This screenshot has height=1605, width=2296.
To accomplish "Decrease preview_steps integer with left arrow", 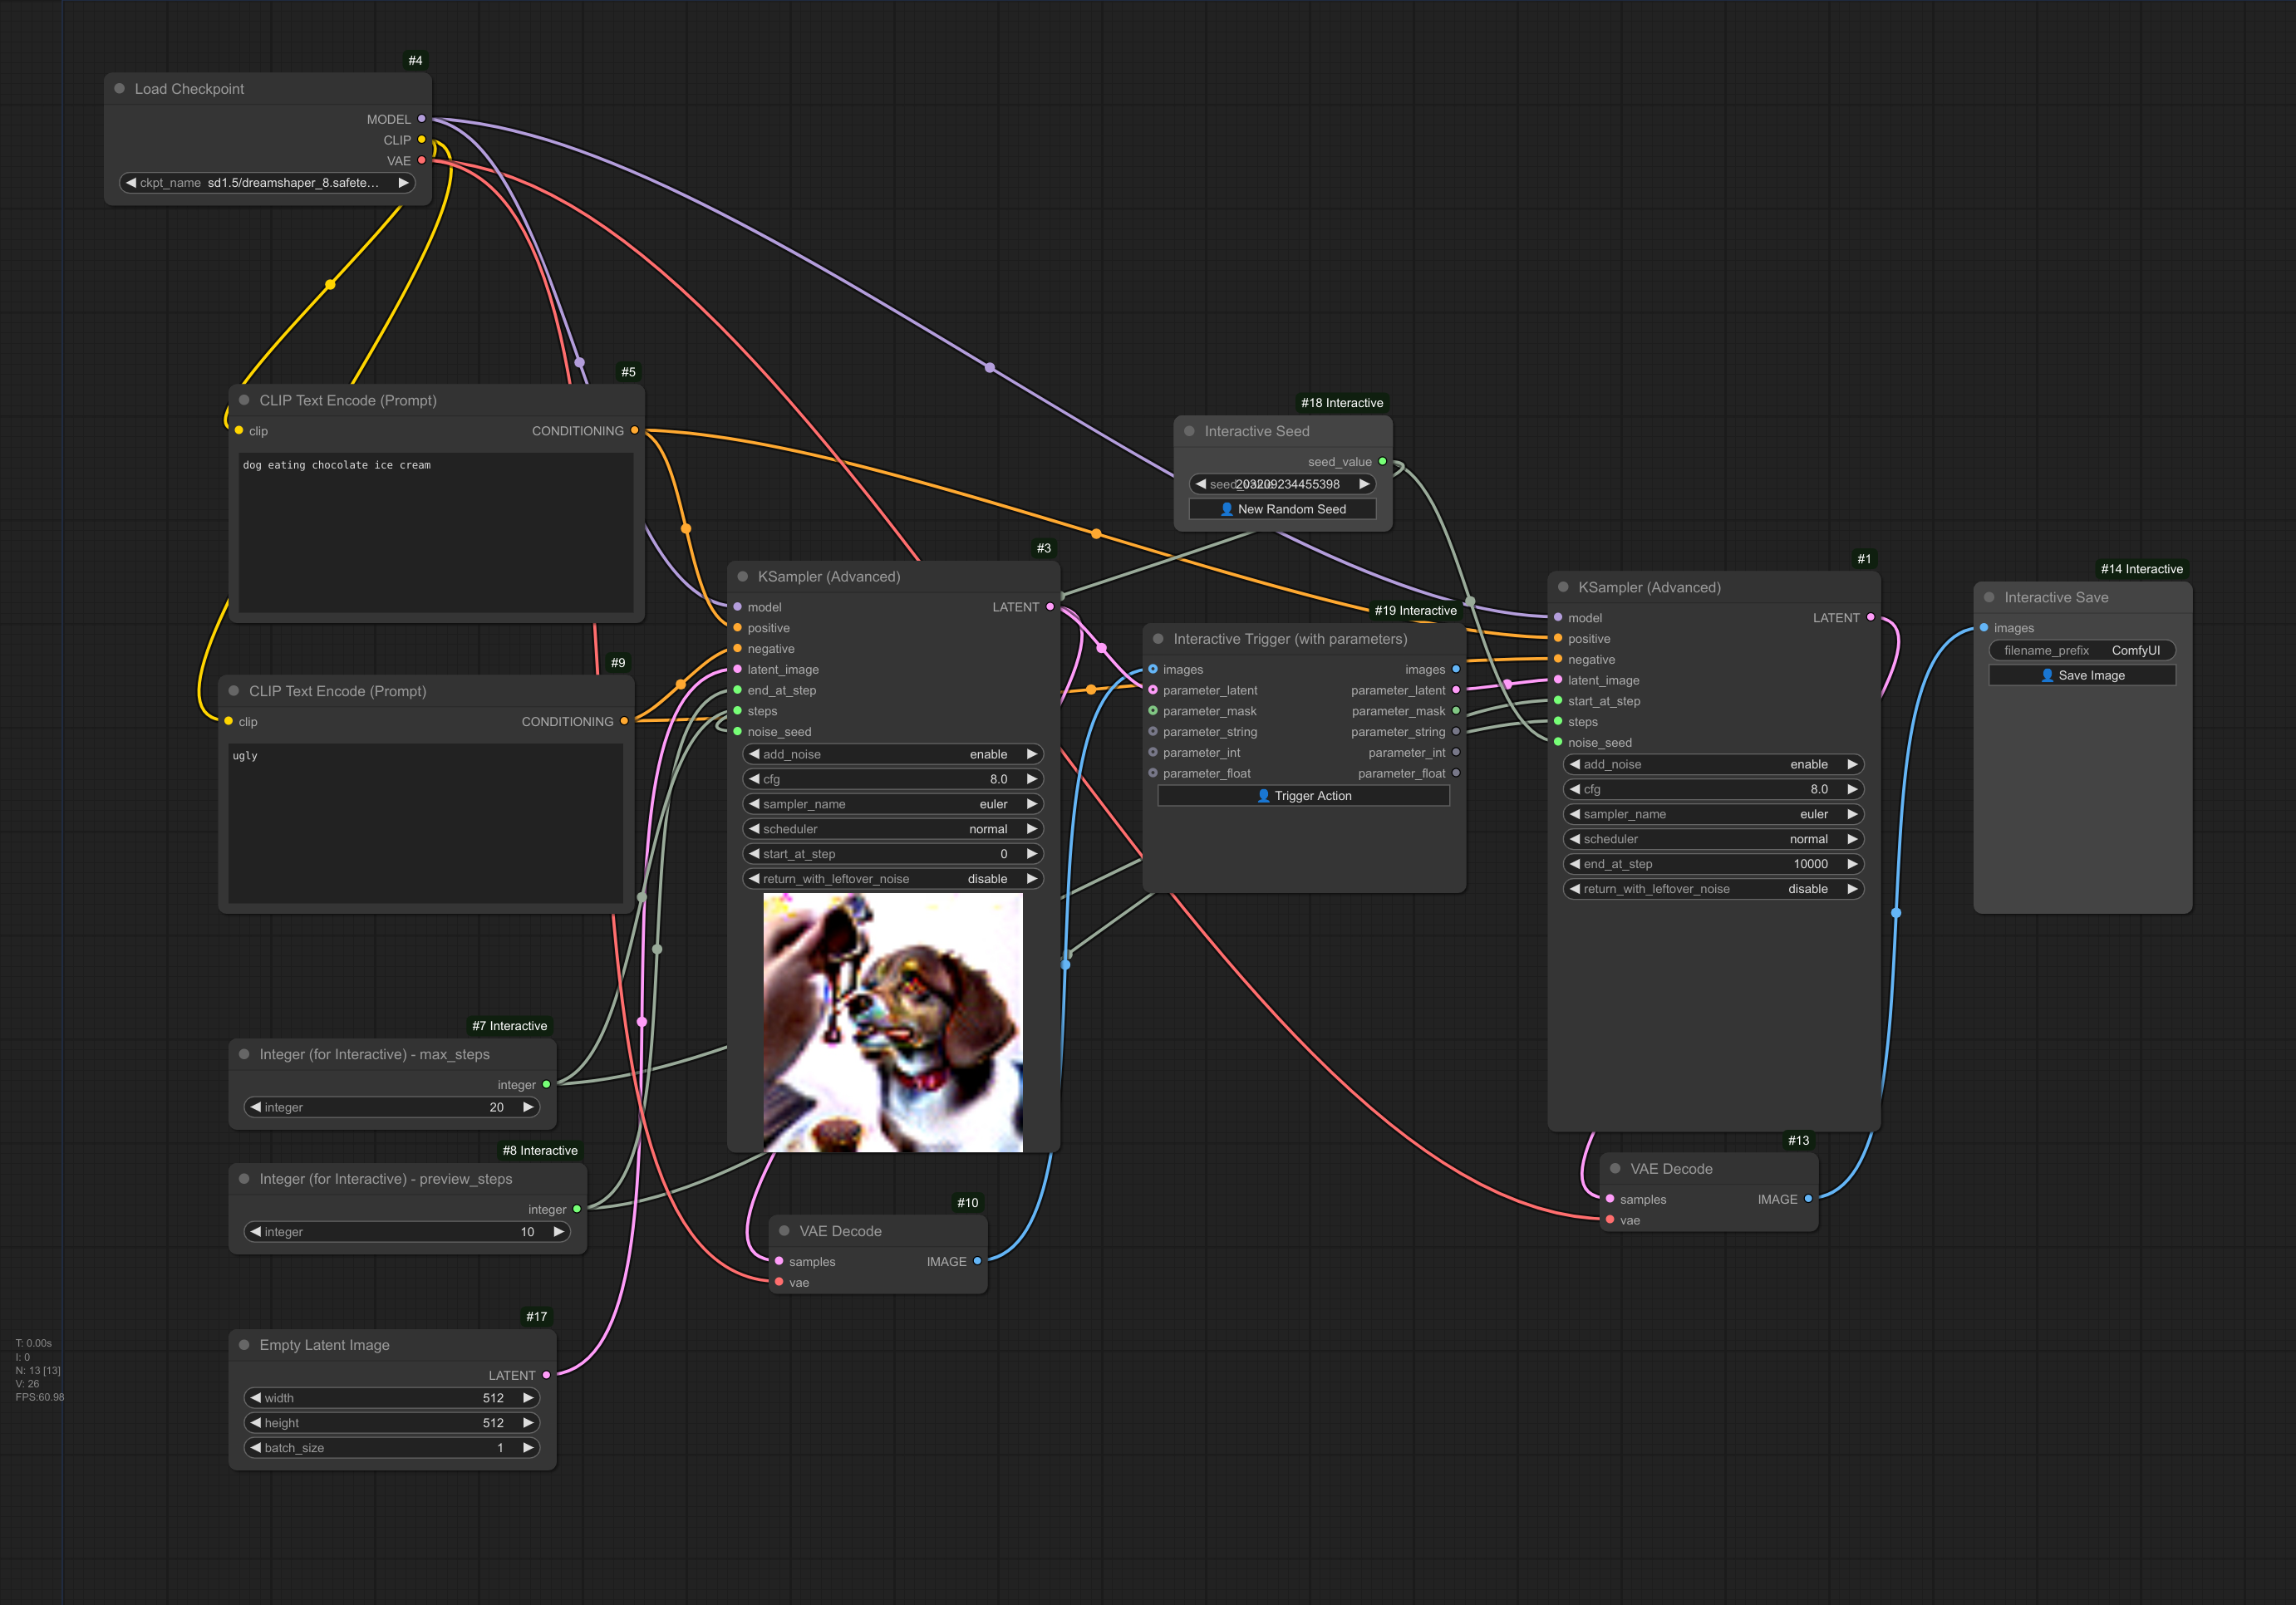I will click(x=256, y=1232).
